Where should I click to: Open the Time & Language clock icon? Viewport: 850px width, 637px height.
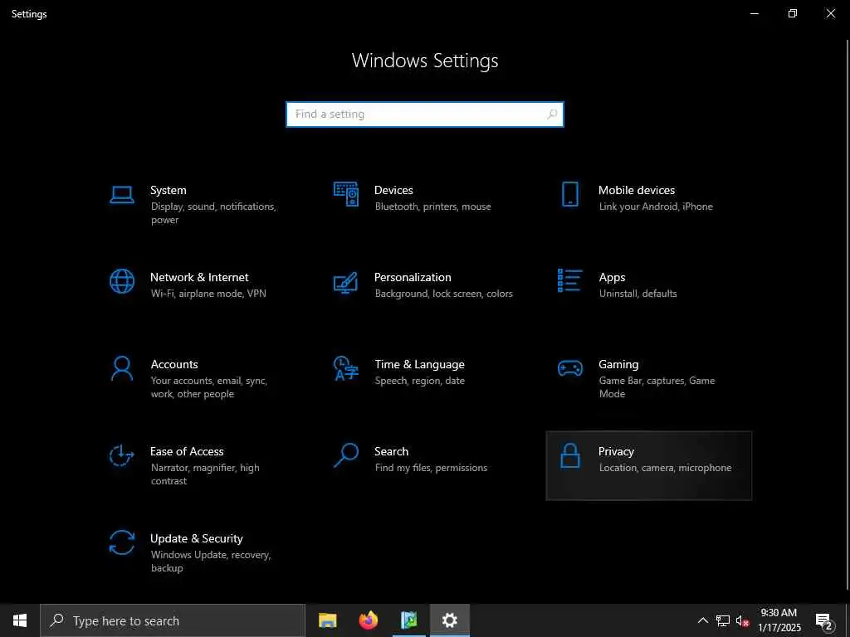(346, 368)
